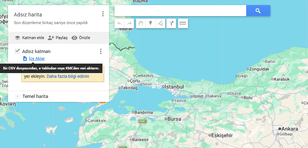Open the Daha fazla bilgi edinin link
This screenshot has height=148, width=308.
point(68,77)
